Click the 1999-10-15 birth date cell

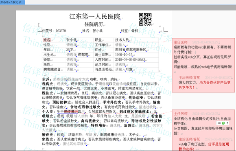[124, 55]
